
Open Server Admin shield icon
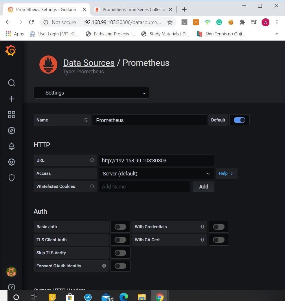[x=12, y=178]
